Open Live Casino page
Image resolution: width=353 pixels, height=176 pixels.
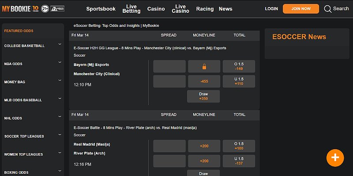click(180, 9)
